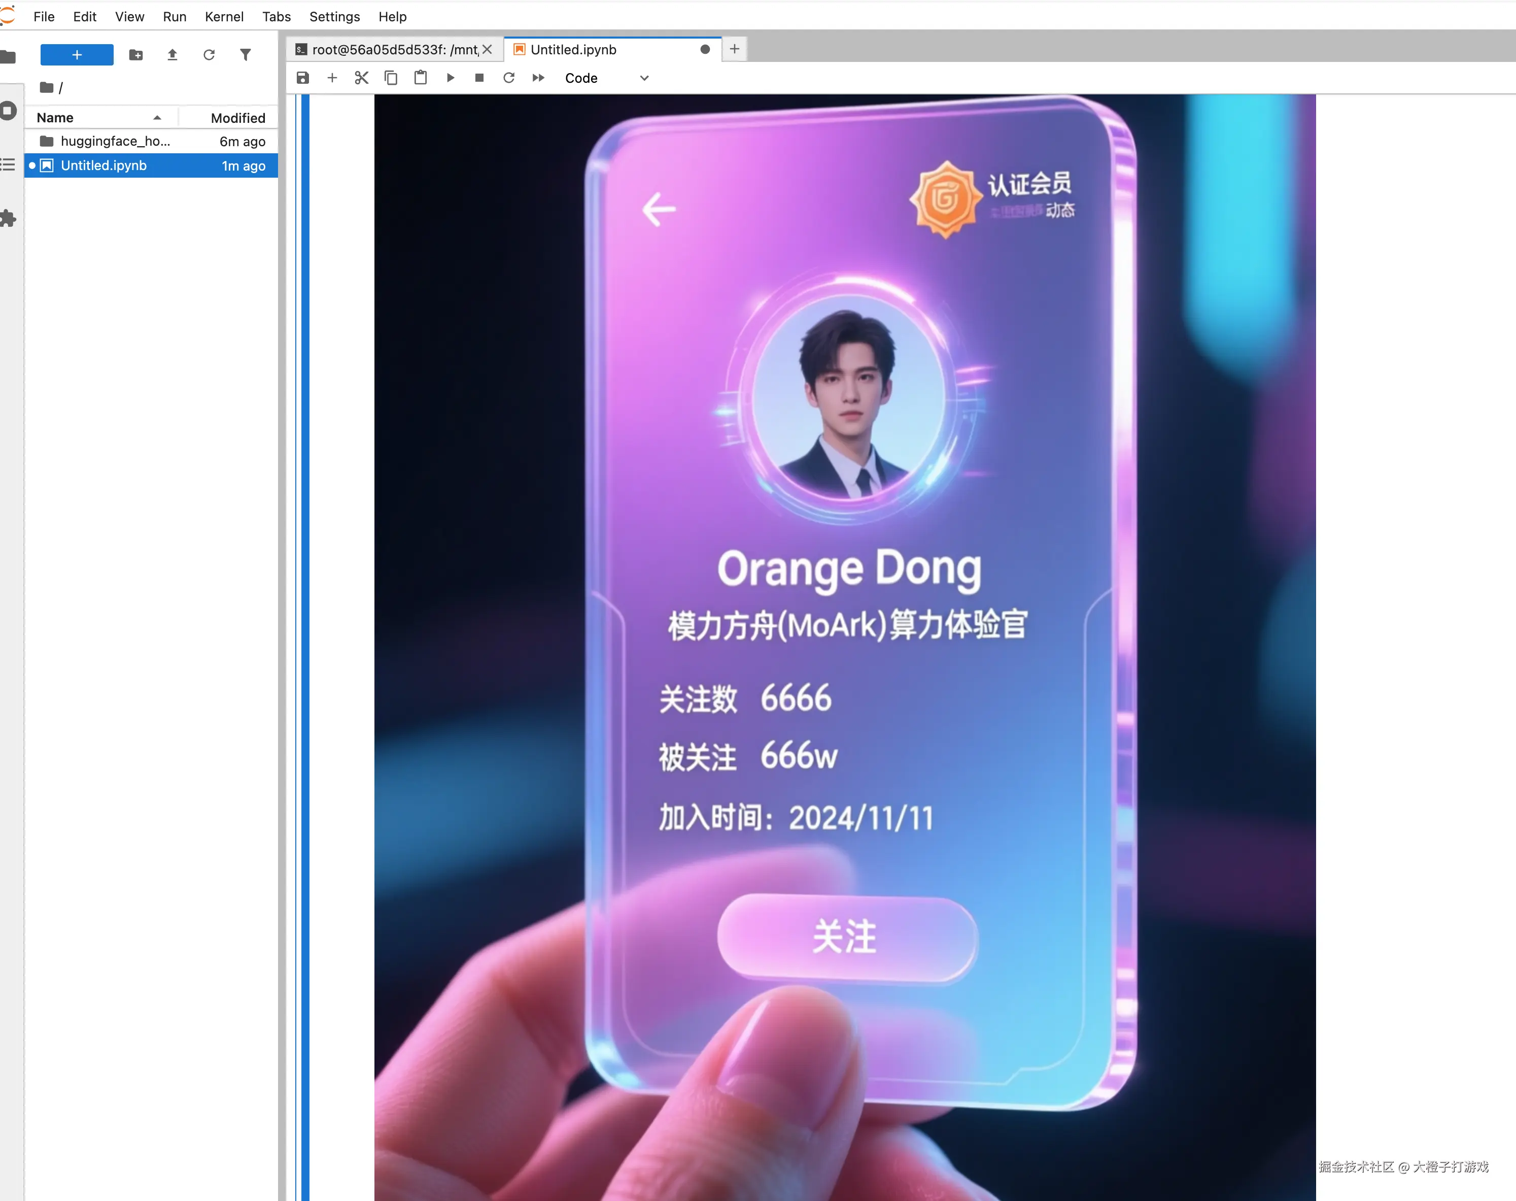Toggle the file name filter
The image size is (1516, 1201).
pyautogui.click(x=245, y=55)
